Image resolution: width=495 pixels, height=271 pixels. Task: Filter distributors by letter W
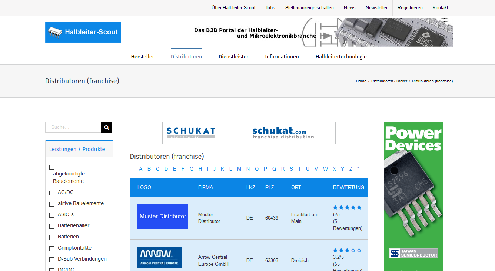click(325, 169)
